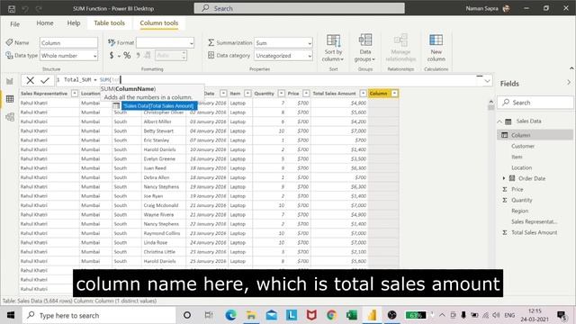The height and width of the screenshot is (324, 576).
Task: Open filter dropdown on Quantity column header
Action: (x=282, y=94)
